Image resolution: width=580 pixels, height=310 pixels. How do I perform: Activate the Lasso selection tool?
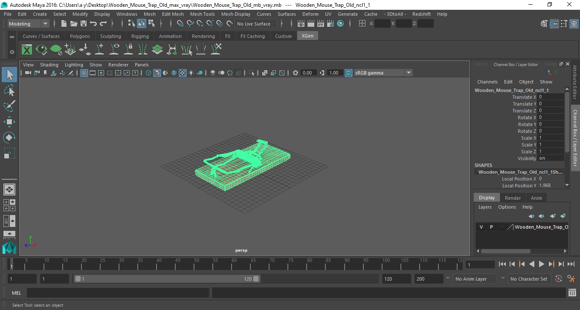[9, 91]
